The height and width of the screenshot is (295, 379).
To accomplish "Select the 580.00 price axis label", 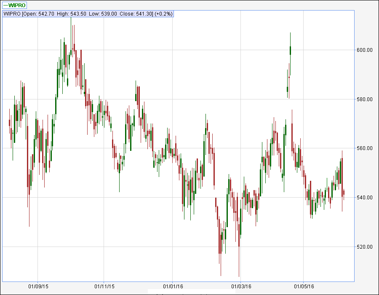I will coord(365,99).
